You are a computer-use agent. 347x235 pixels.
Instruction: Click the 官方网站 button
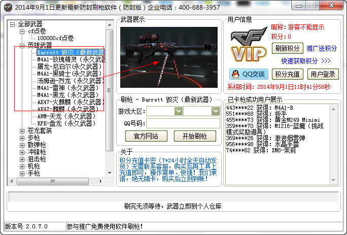[146, 136]
